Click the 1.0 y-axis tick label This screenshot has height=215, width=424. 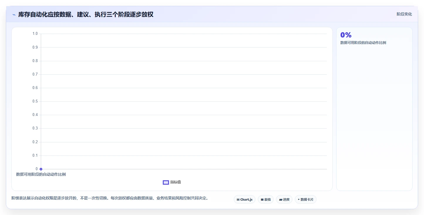click(x=35, y=34)
